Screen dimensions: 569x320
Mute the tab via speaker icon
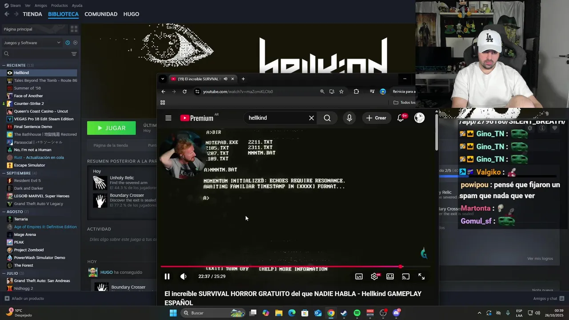[x=225, y=79]
